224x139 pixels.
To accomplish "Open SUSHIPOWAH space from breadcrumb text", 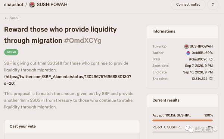I will (x=52, y=4).
